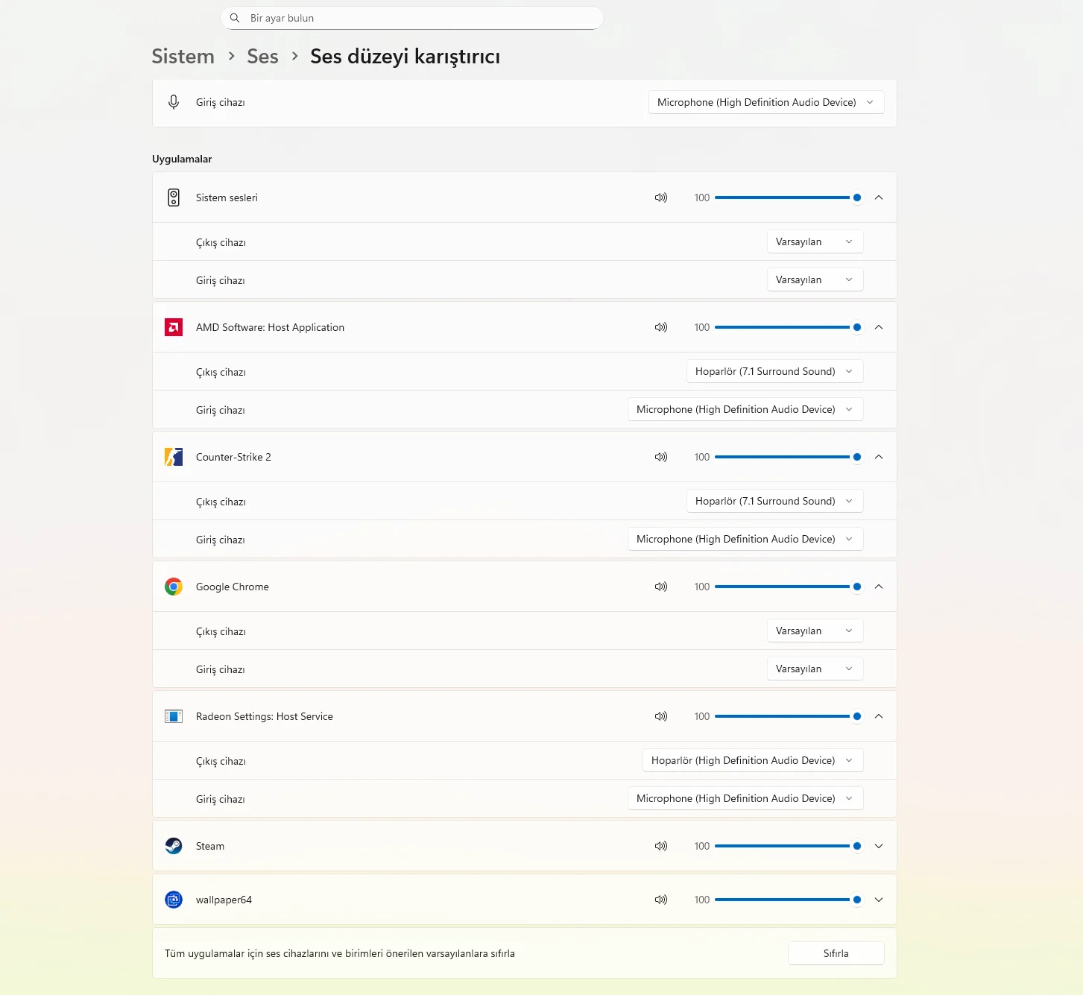Open Counter-Strike 2 output device dropdown
The height and width of the screenshot is (995, 1083).
coord(774,501)
